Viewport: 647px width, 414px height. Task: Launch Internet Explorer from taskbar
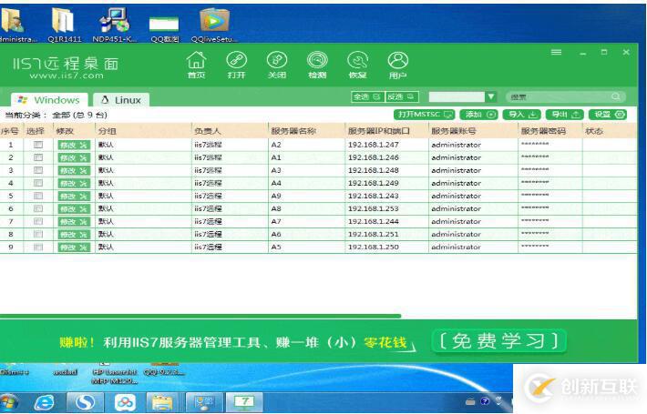[44, 402]
